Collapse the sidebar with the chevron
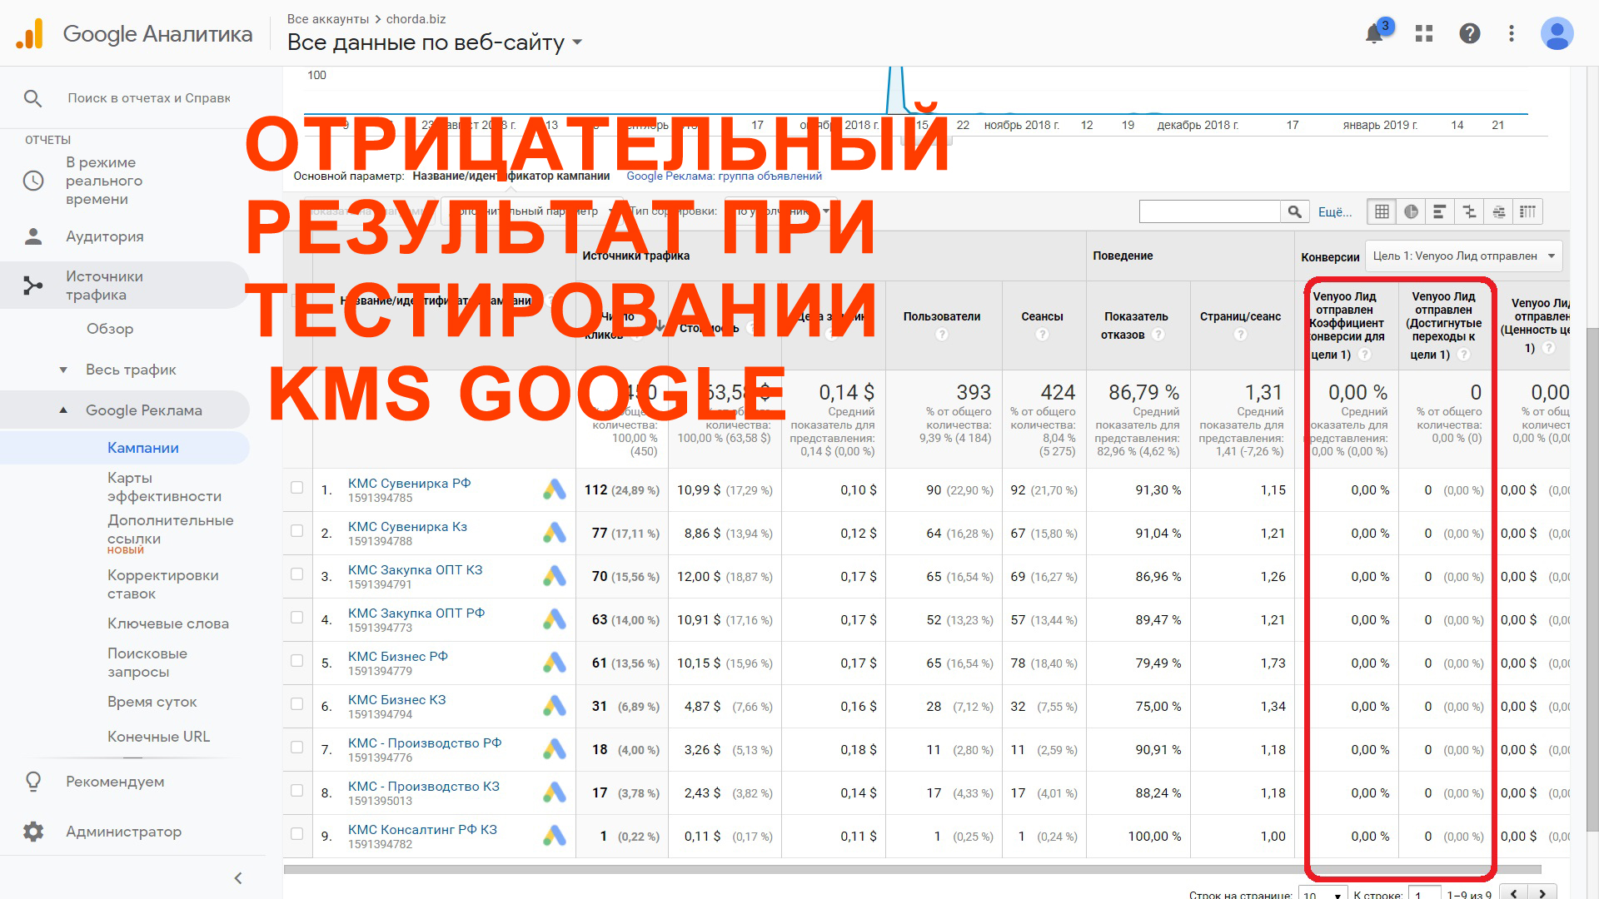This screenshot has width=1599, height=899. pos(238,878)
